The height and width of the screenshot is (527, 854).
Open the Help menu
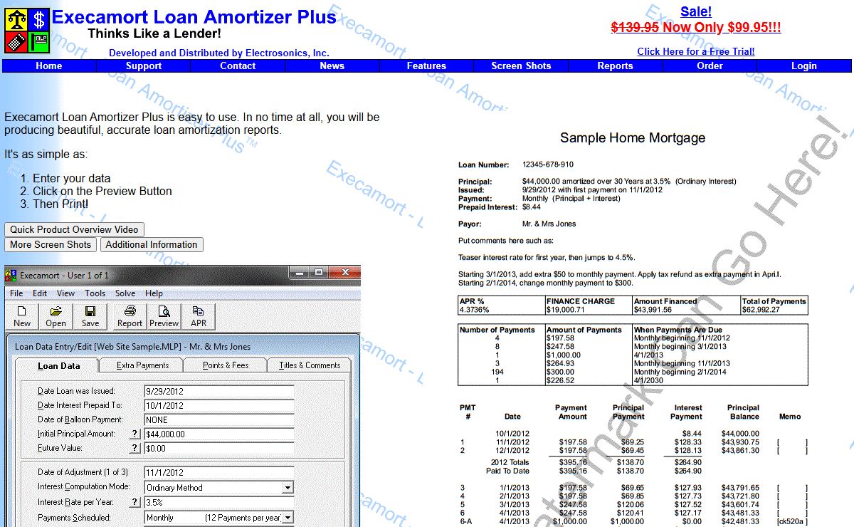[154, 293]
